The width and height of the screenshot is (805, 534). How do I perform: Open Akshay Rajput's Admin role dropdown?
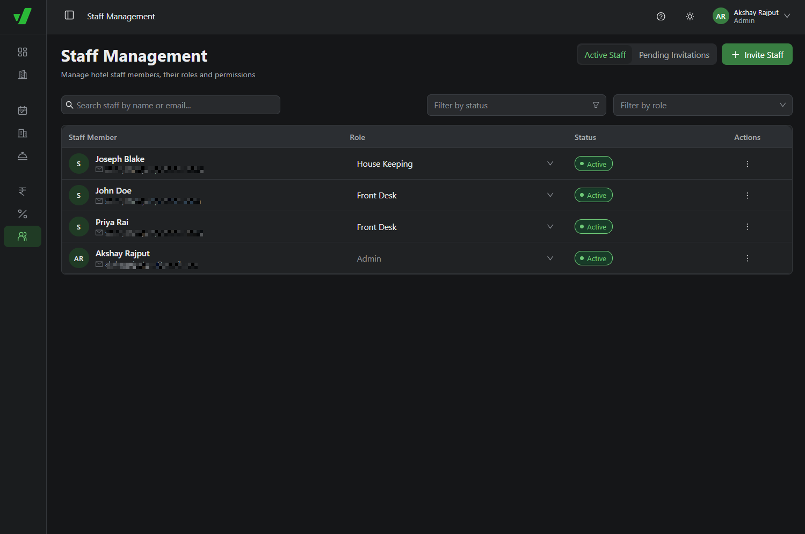[x=455, y=258]
